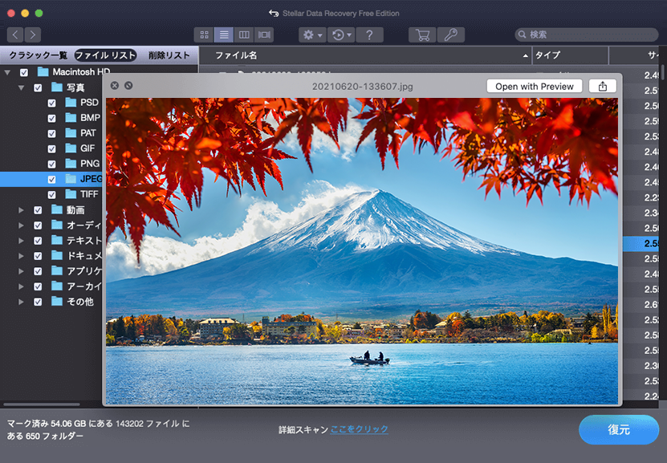Switch to icon grid view

[204, 35]
